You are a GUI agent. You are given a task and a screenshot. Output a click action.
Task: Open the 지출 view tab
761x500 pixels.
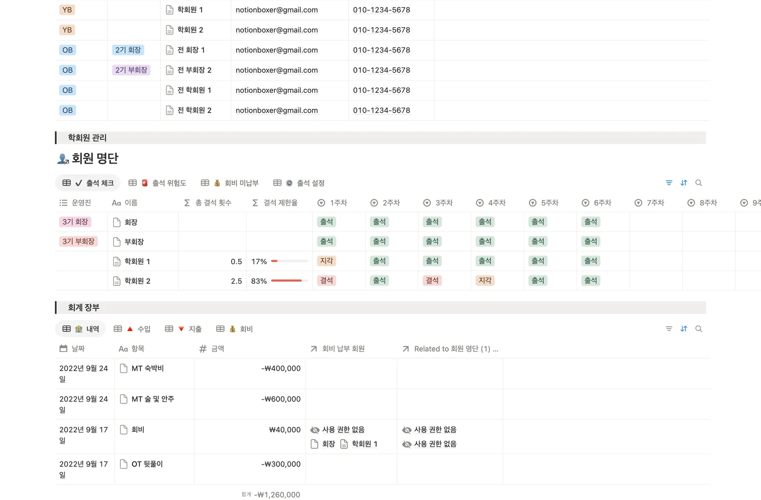click(183, 329)
